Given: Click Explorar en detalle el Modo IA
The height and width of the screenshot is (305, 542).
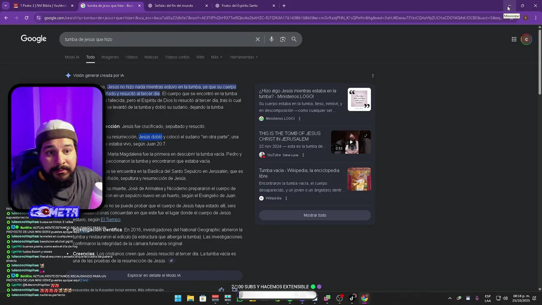Looking at the screenshot, I should (154, 275).
